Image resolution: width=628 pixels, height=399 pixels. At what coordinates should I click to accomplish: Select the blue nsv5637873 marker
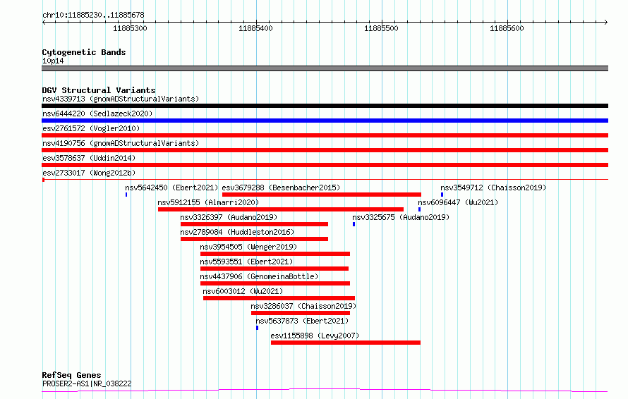(x=257, y=328)
